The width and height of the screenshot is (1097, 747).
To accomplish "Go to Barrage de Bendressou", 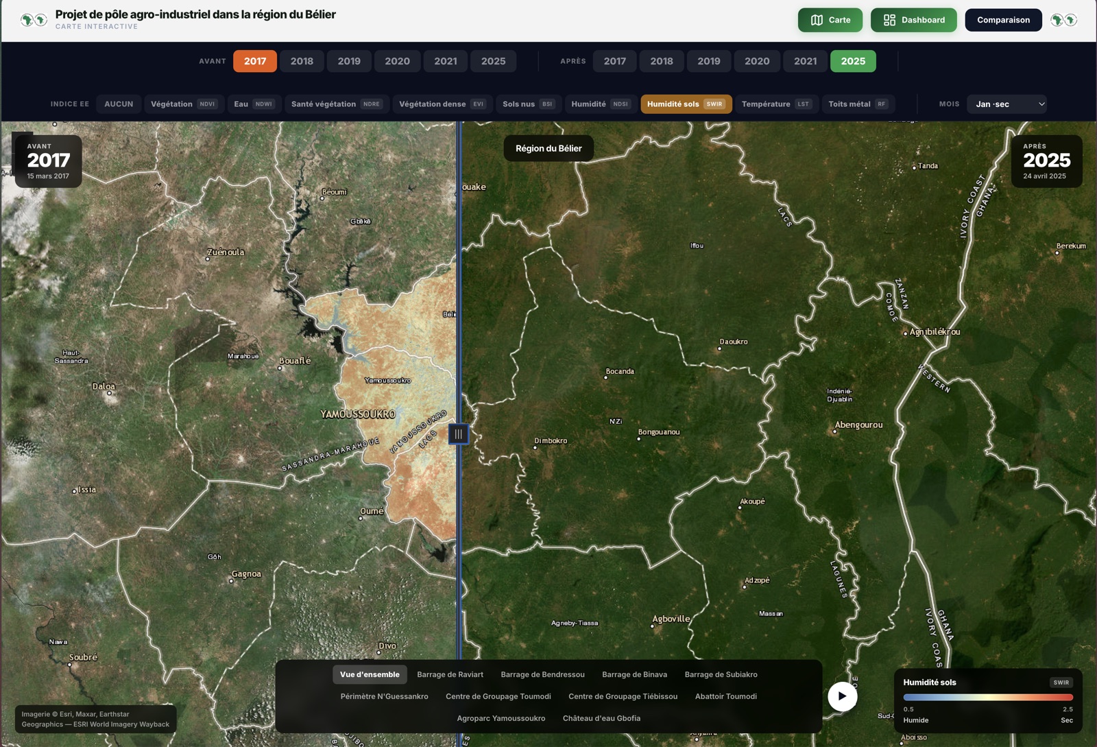I will (x=542, y=675).
